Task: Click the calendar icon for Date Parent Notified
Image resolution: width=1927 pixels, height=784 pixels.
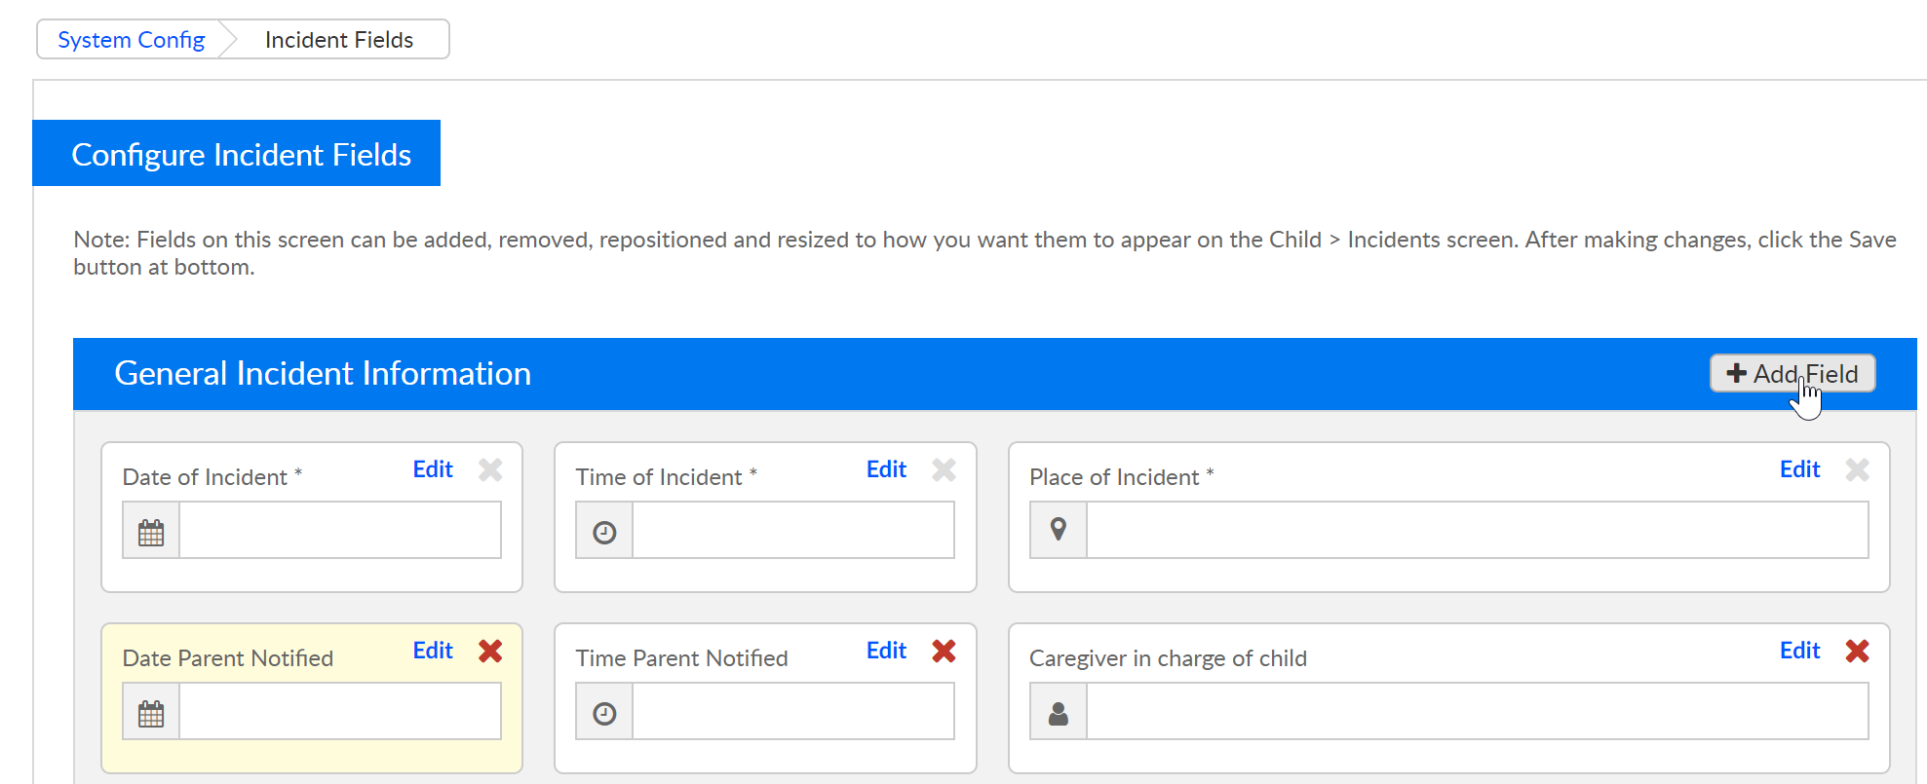Action: click(x=151, y=713)
